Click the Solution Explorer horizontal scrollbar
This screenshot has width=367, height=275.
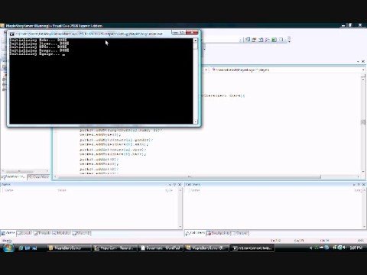(25, 171)
